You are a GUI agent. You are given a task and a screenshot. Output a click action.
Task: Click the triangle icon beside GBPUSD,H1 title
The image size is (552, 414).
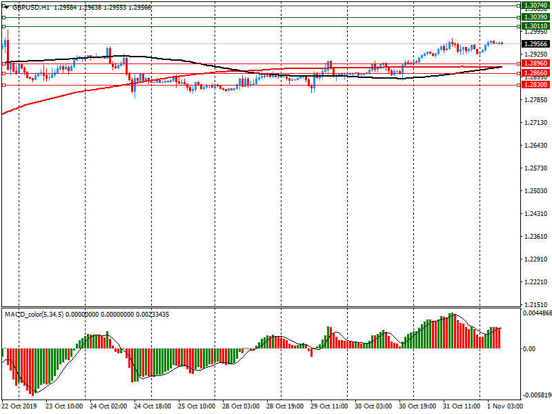point(8,6)
